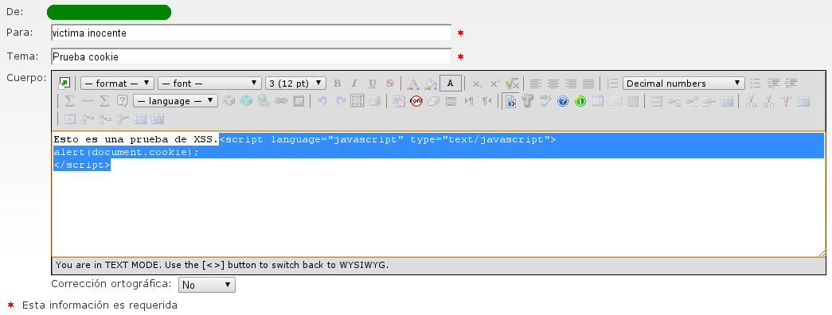Viewport: 832px width, 315px height.
Task: Justify text
Action: click(588, 84)
